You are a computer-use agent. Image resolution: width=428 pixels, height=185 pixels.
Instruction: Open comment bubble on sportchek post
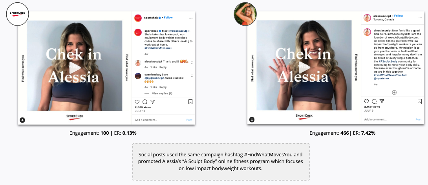coord(145,102)
